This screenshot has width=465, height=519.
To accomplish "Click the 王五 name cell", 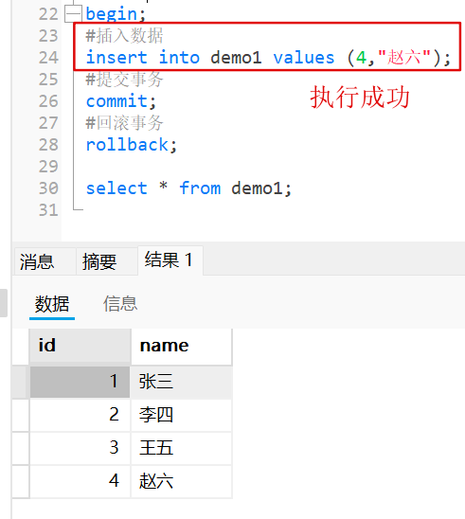I will click(x=182, y=448).
